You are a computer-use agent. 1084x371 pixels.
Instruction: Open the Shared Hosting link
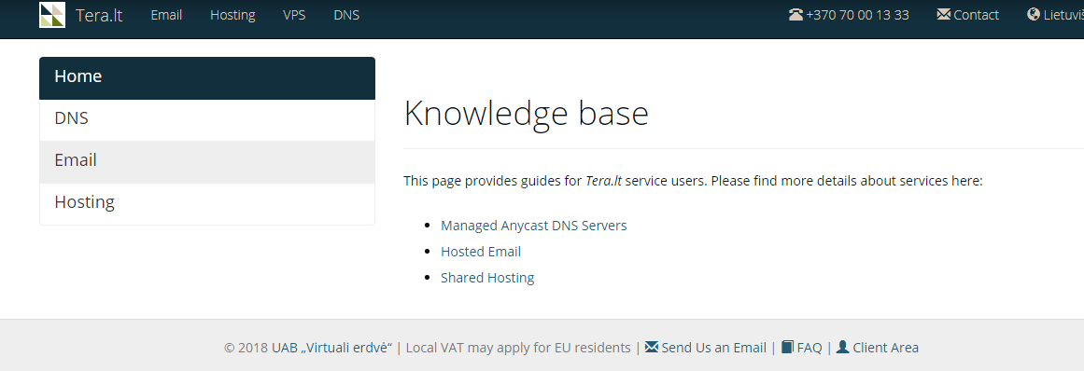487,278
